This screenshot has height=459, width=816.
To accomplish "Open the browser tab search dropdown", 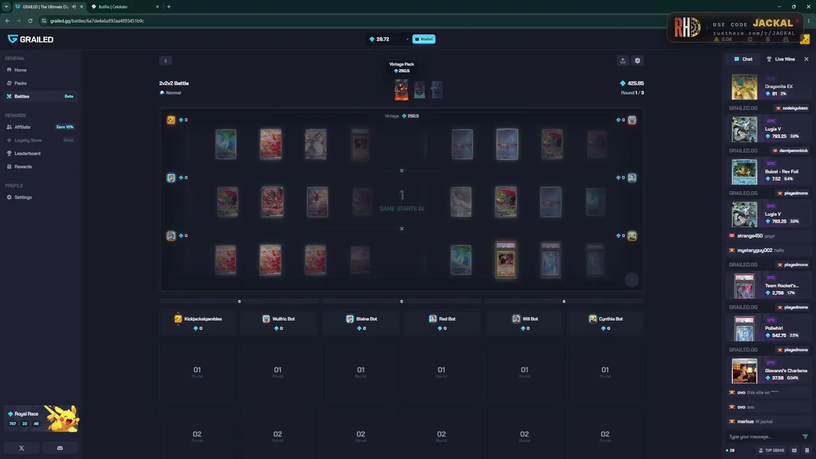I will (6, 7).
